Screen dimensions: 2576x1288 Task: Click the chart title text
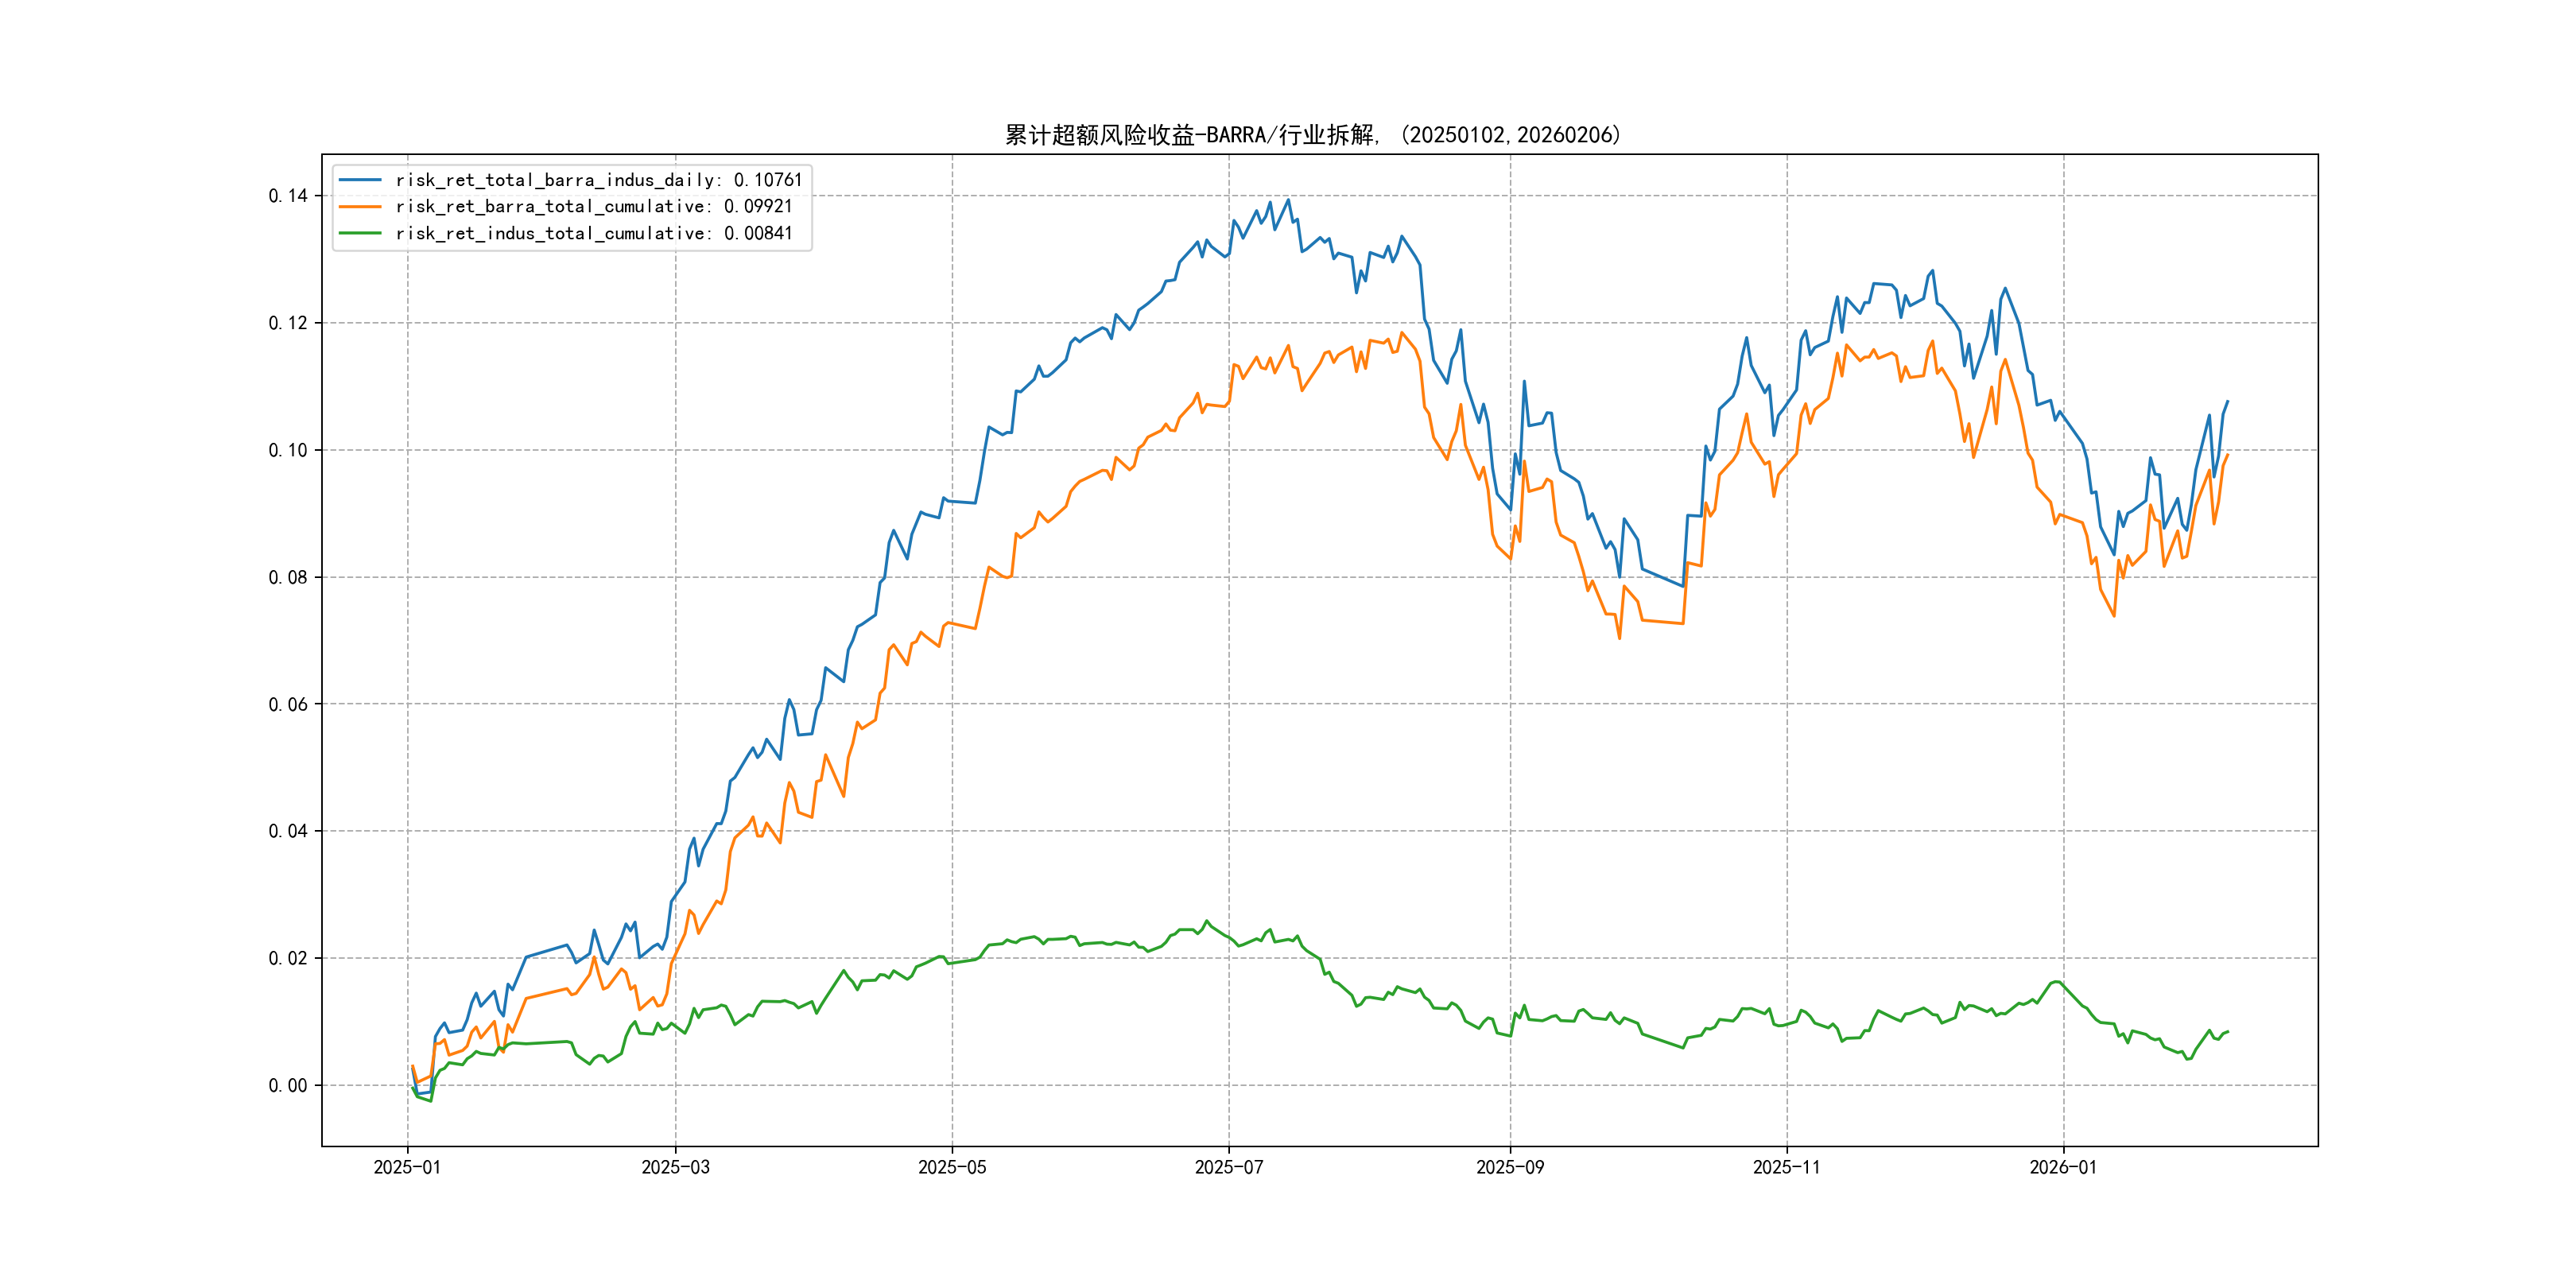pos(1312,135)
